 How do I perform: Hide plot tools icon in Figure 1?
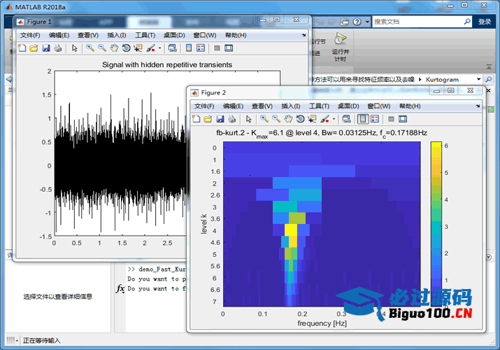pyautogui.click(x=217, y=48)
